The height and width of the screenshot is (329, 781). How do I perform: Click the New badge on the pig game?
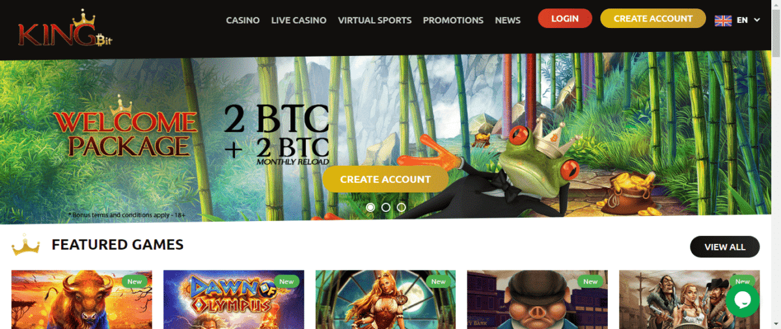pos(590,282)
